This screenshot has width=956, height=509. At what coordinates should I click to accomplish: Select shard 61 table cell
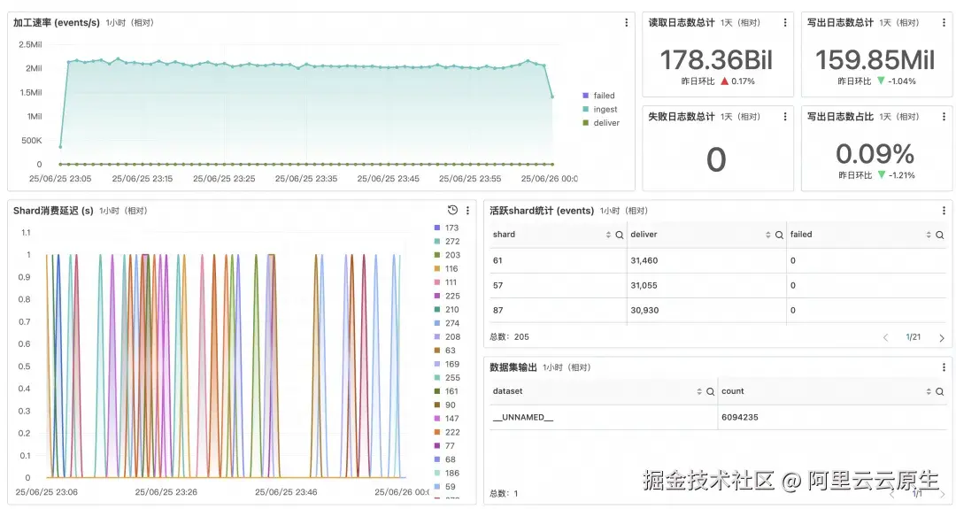click(558, 260)
